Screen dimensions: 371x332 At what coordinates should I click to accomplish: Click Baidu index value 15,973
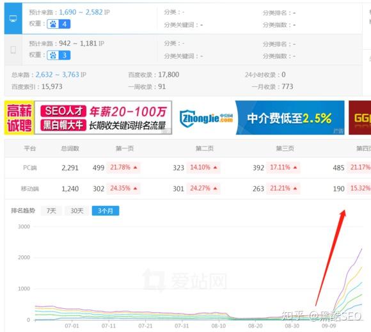tap(52, 86)
